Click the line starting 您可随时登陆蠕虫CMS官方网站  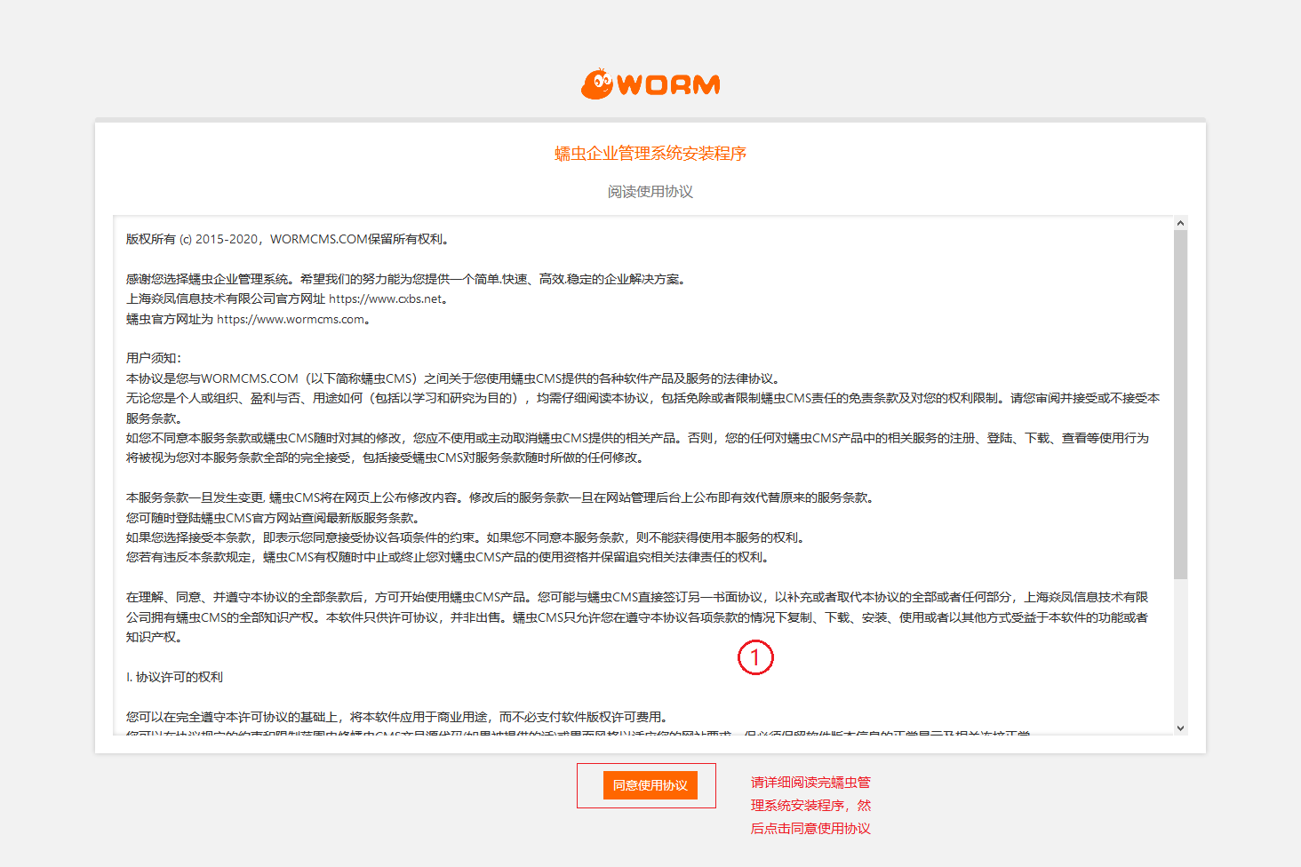(273, 518)
